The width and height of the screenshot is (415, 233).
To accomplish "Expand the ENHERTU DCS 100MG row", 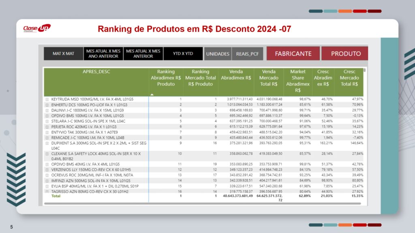I will [47, 104].
